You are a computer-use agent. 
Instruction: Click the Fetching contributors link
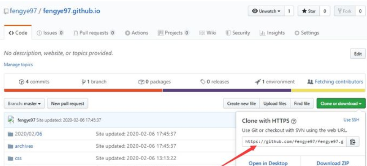[335, 82]
